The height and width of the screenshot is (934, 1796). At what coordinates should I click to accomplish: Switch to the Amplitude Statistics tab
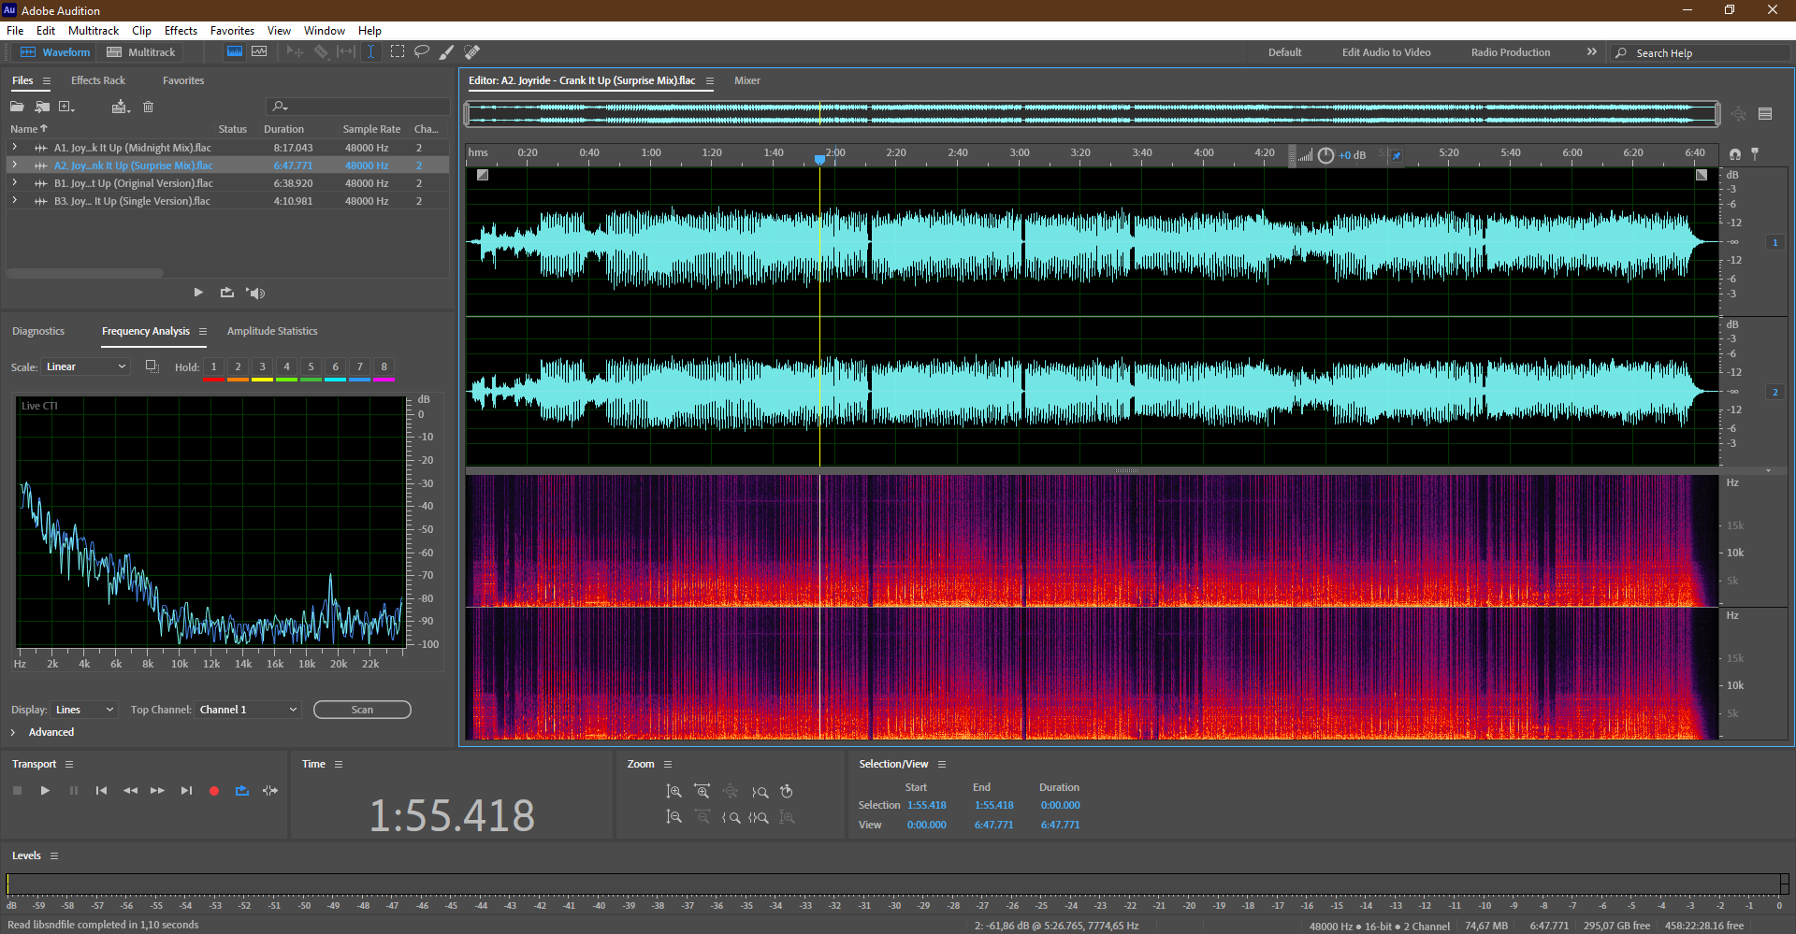[x=272, y=331]
